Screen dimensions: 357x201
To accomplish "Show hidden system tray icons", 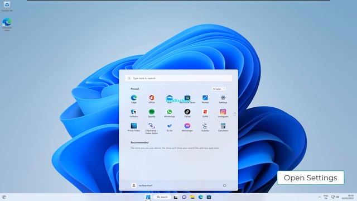I will pyautogui.click(x=320, y=197).
